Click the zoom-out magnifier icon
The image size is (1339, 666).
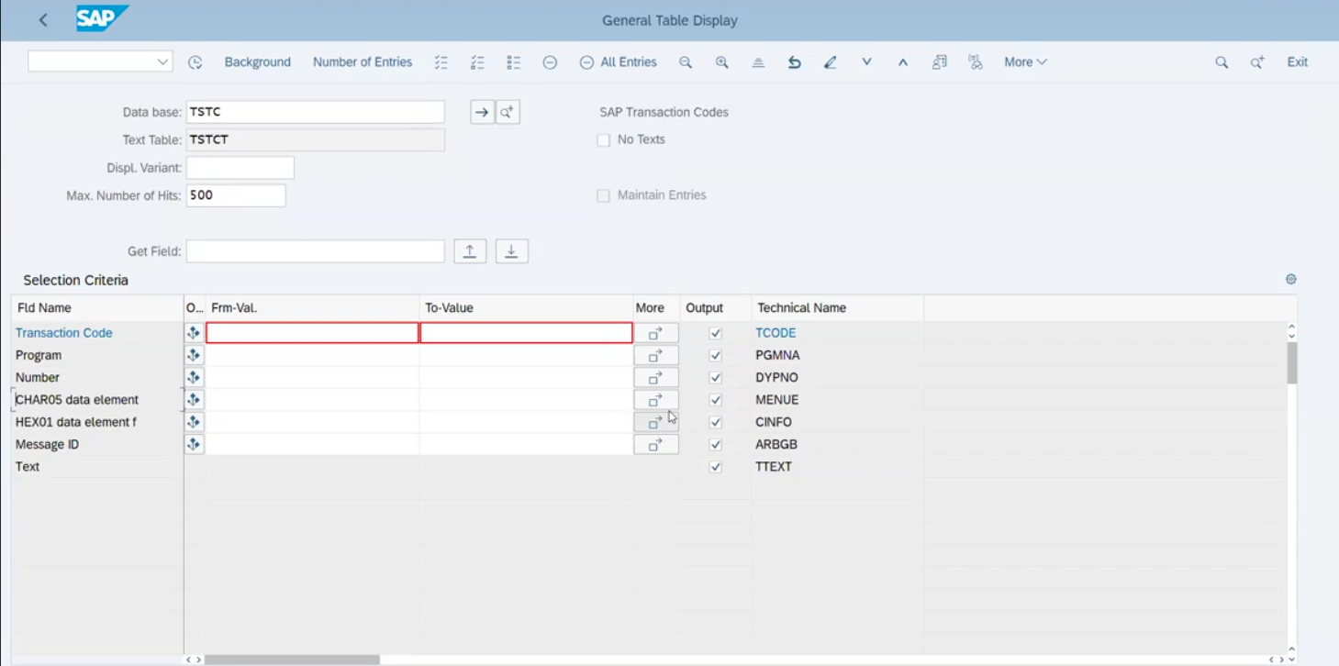686,62
